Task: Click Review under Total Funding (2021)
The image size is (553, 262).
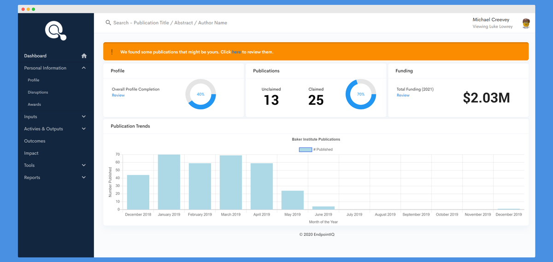Action: 403,95
